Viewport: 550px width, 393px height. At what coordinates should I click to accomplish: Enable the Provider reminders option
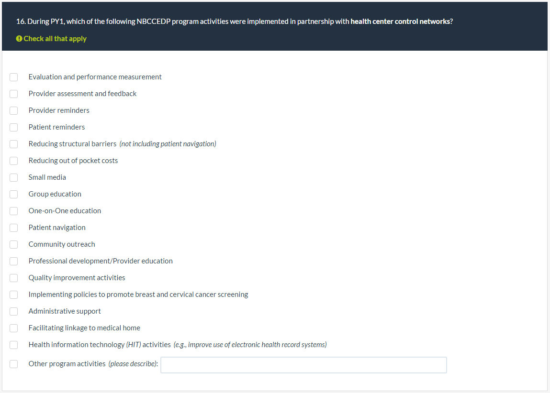pos(14,110)
